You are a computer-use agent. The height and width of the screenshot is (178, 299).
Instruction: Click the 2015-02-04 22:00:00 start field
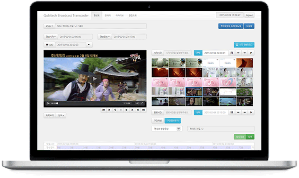(x=75, y=37)
